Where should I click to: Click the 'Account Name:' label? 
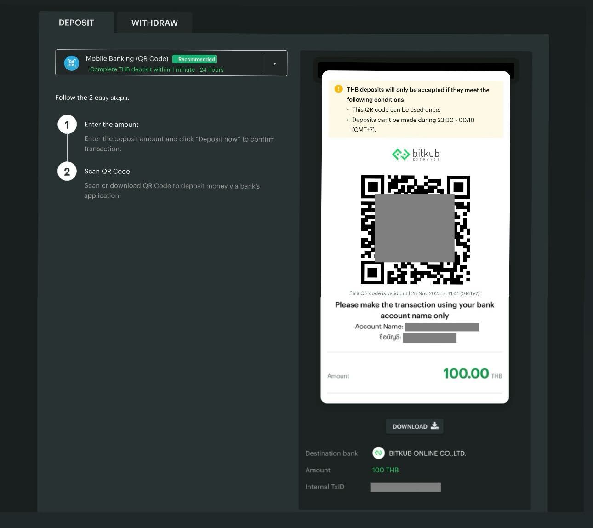379,327
